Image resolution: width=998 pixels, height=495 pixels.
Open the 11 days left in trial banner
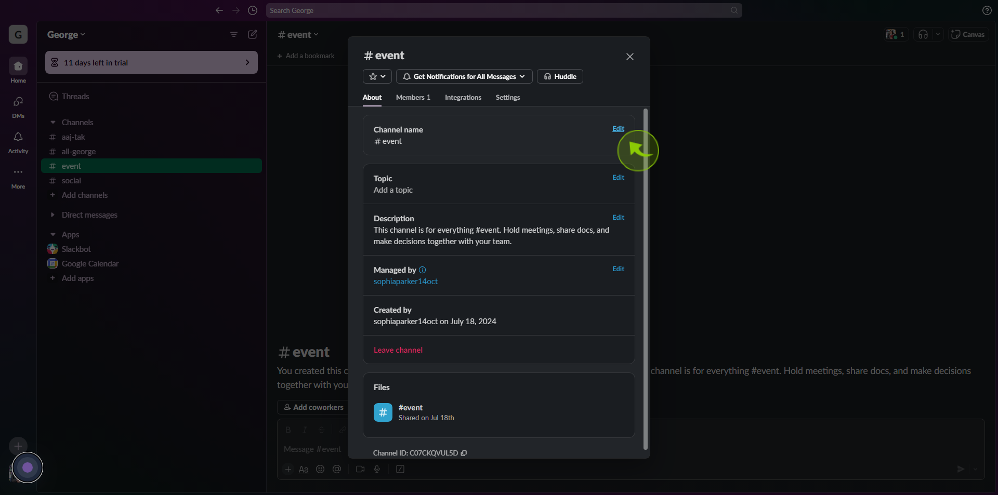151,62
